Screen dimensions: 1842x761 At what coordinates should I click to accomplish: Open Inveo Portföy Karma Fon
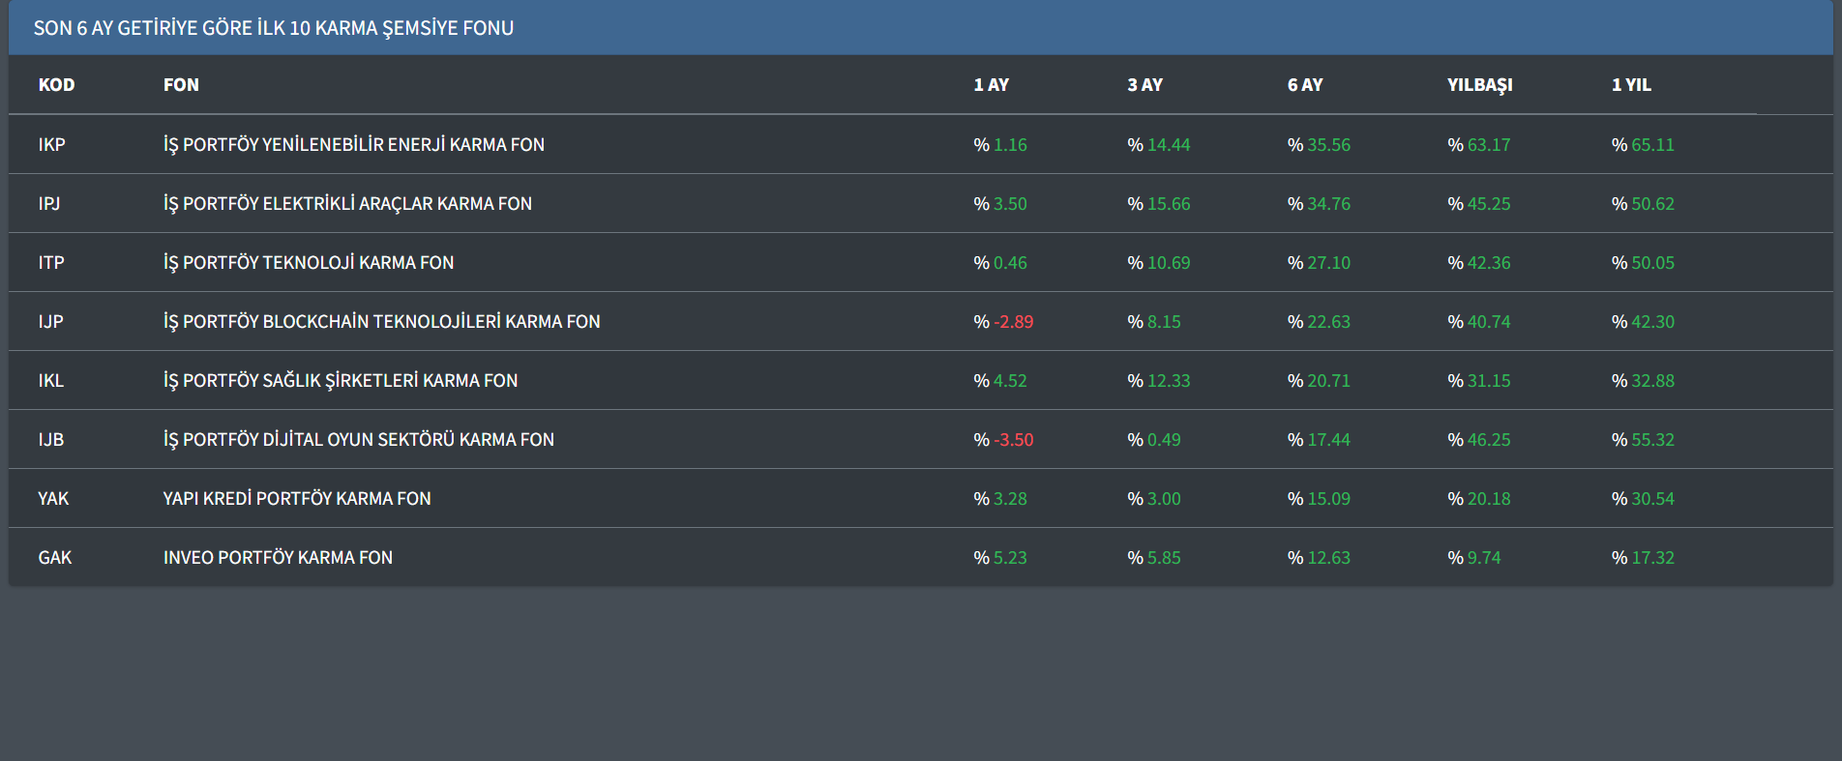coord(278,558)
